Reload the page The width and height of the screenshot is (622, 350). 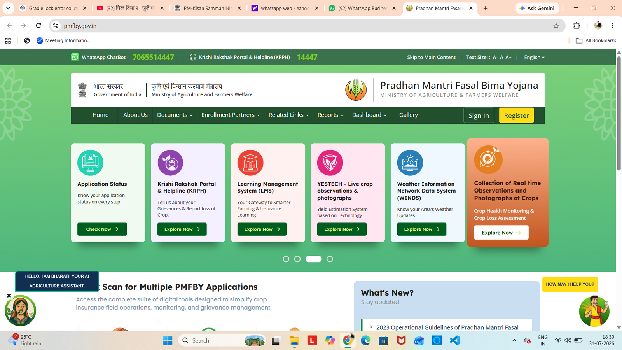pos(38,26)
